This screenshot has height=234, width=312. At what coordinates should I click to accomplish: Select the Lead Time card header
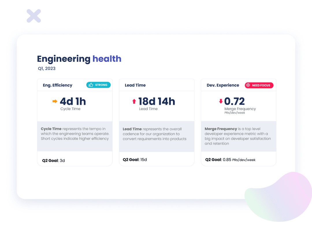click(x=135, y=85)
